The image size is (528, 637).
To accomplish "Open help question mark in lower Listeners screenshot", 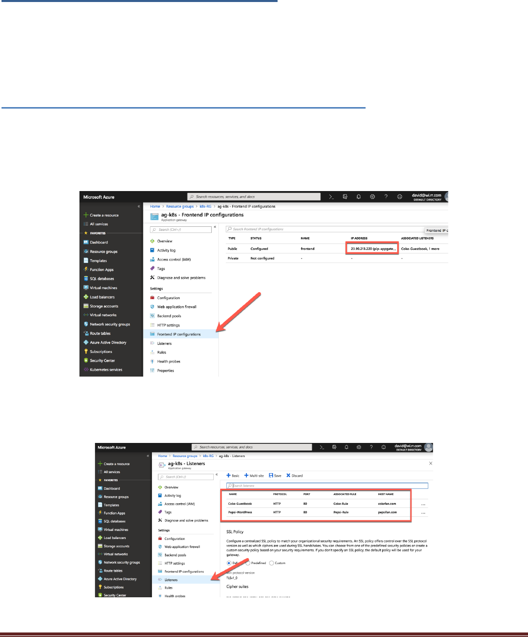I will [371, 447].
